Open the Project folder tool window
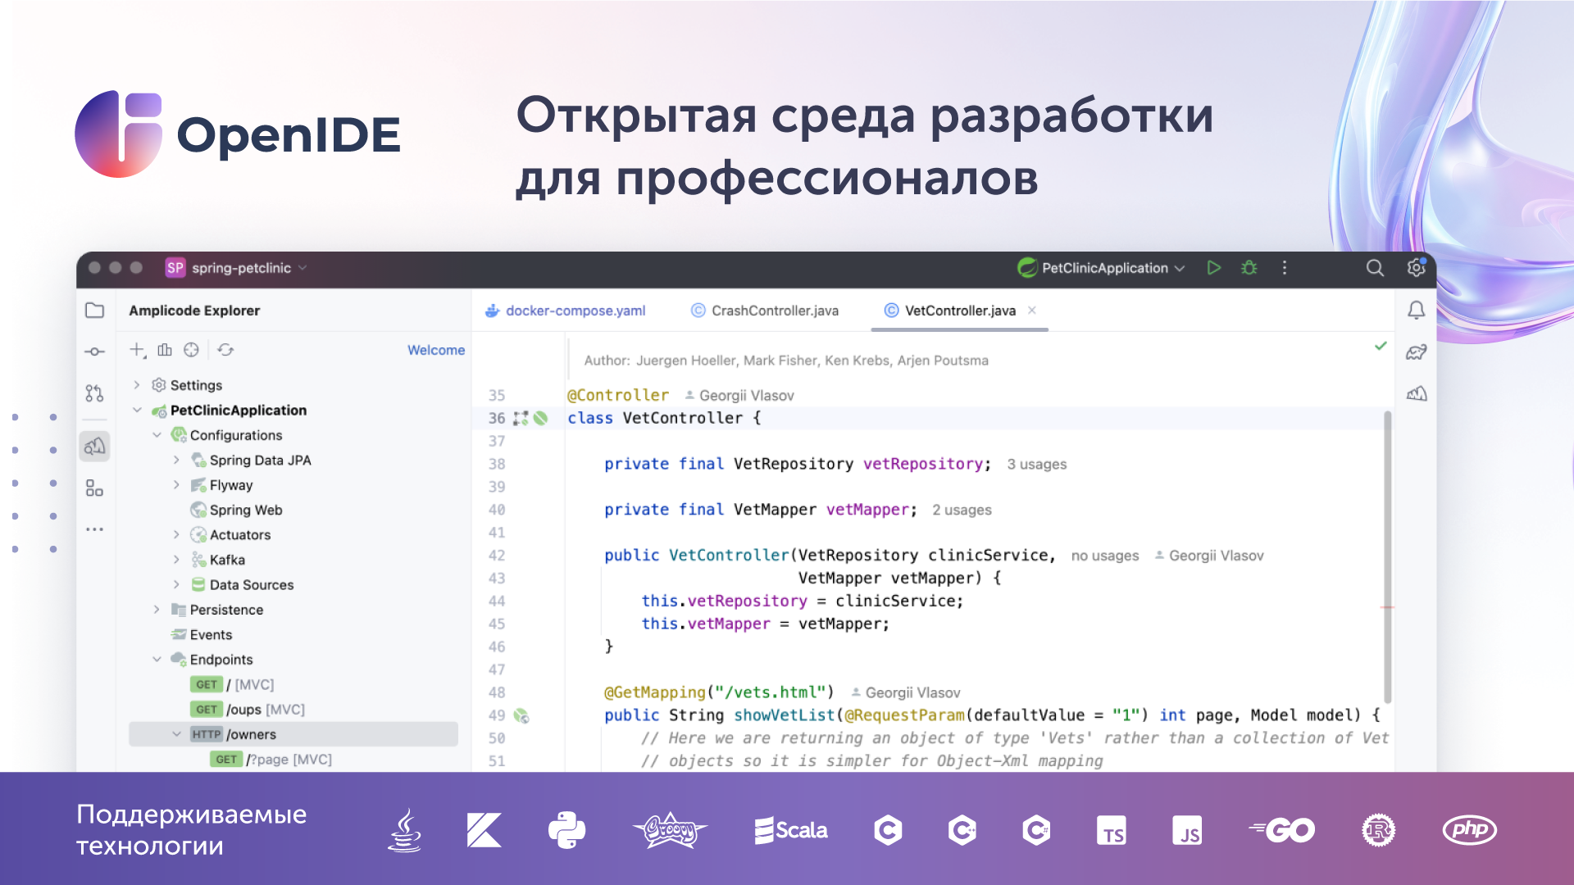Image resolution: width=1574 pixels, height=885 pixels. coord(95,311)
